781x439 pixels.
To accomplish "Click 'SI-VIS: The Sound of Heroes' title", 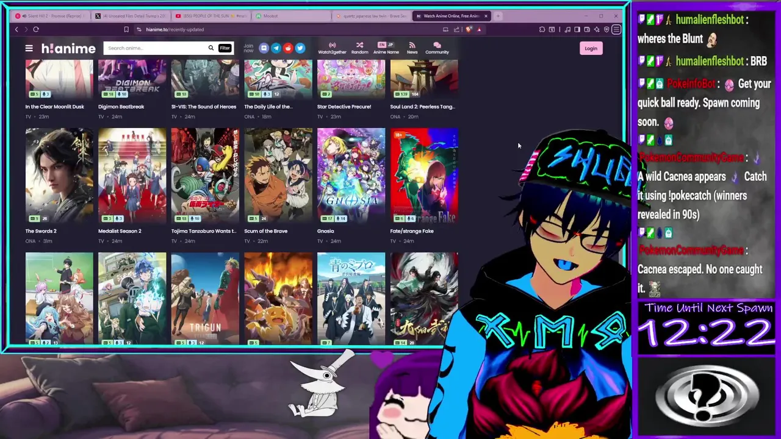I will [x=204, y=107].
